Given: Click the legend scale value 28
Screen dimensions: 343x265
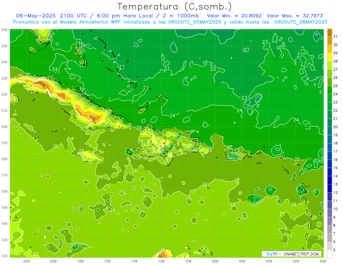Looking at the screenshot, I should 336,61.
